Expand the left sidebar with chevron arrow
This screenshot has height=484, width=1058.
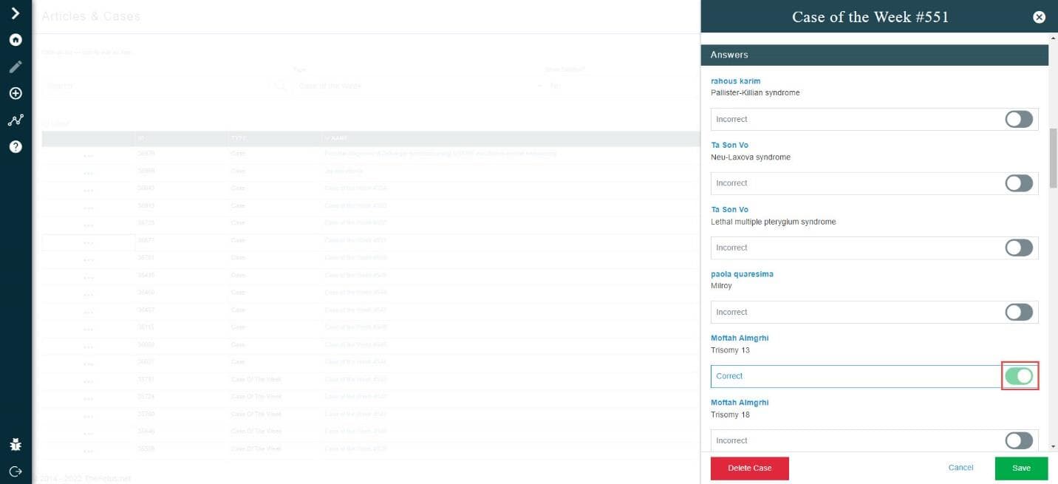[x=16, y=13]
